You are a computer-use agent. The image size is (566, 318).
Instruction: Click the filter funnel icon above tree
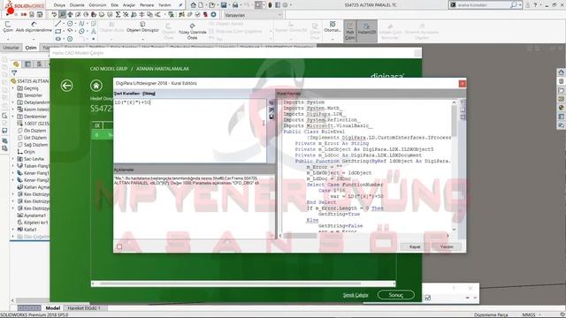tap(14, 73)
